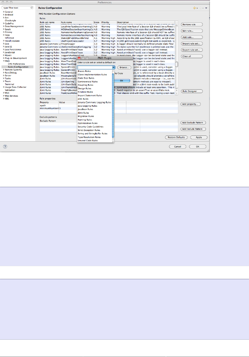Open the Rule Designer
The image size is (249, 357).
192,91
